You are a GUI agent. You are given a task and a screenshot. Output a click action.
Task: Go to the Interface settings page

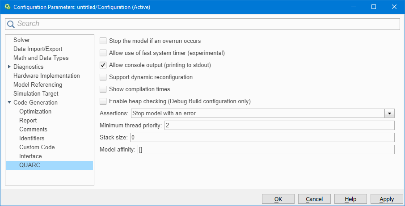pos(30,156)
